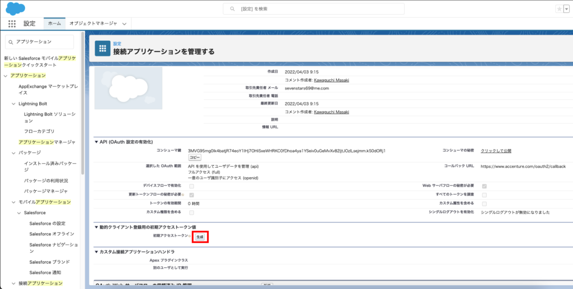The width and height of the screenshot is (573, 289).
Task: Collapse the Lightning Bolt tree node
Action: (x=13, y=104)
